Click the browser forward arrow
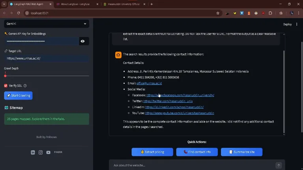The height and width of the screenshot is (170, 303). coord(11,13)
